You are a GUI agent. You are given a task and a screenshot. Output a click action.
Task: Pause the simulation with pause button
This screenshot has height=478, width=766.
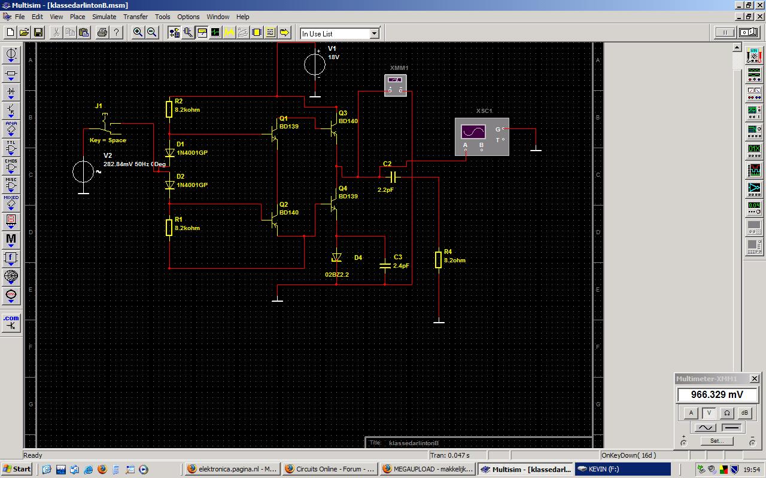[x=725, y=32]
